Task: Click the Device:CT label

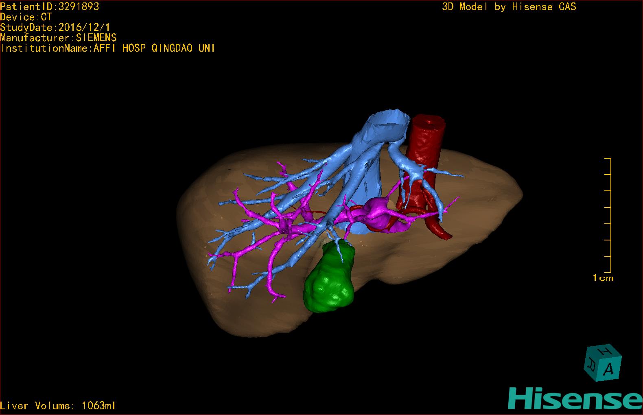Action: pos(26,17)
